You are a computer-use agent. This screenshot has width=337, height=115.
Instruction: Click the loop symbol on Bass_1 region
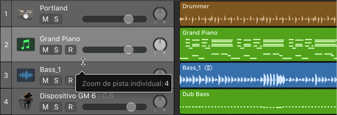(208, 68)
